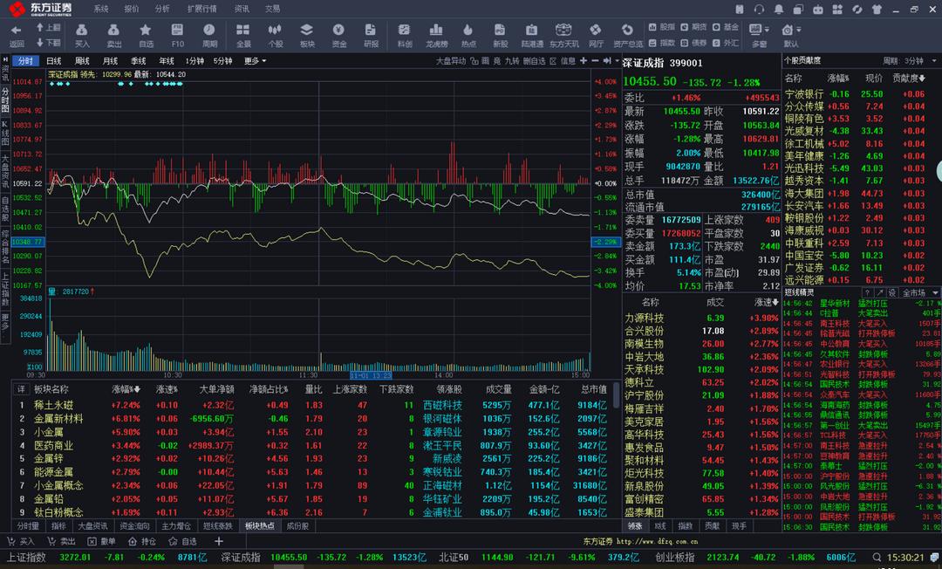Toggle the 指数 quick category

coord(662,43)
